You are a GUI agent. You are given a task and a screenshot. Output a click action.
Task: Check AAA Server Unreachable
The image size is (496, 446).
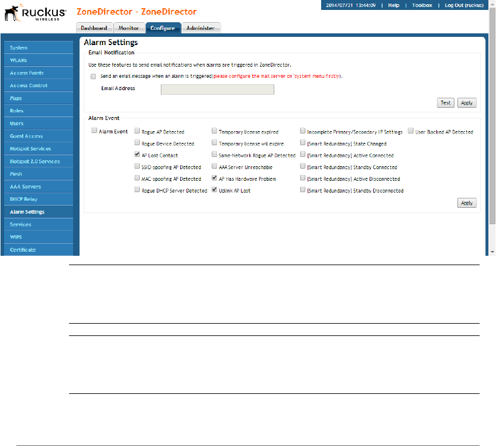coord(214,166)
